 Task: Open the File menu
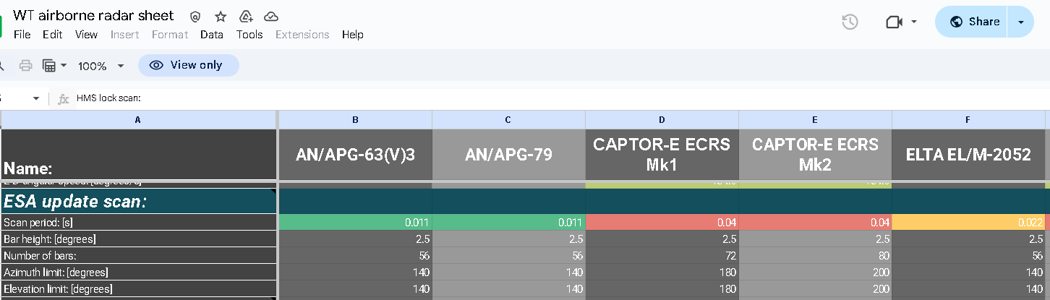tap(22, 35)
